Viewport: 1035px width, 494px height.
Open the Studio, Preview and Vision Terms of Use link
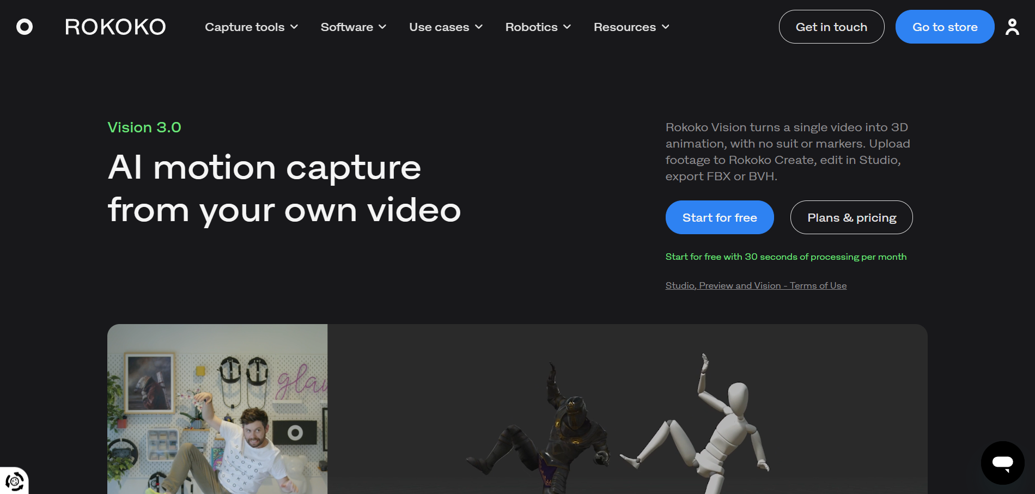tap(756, 285)
